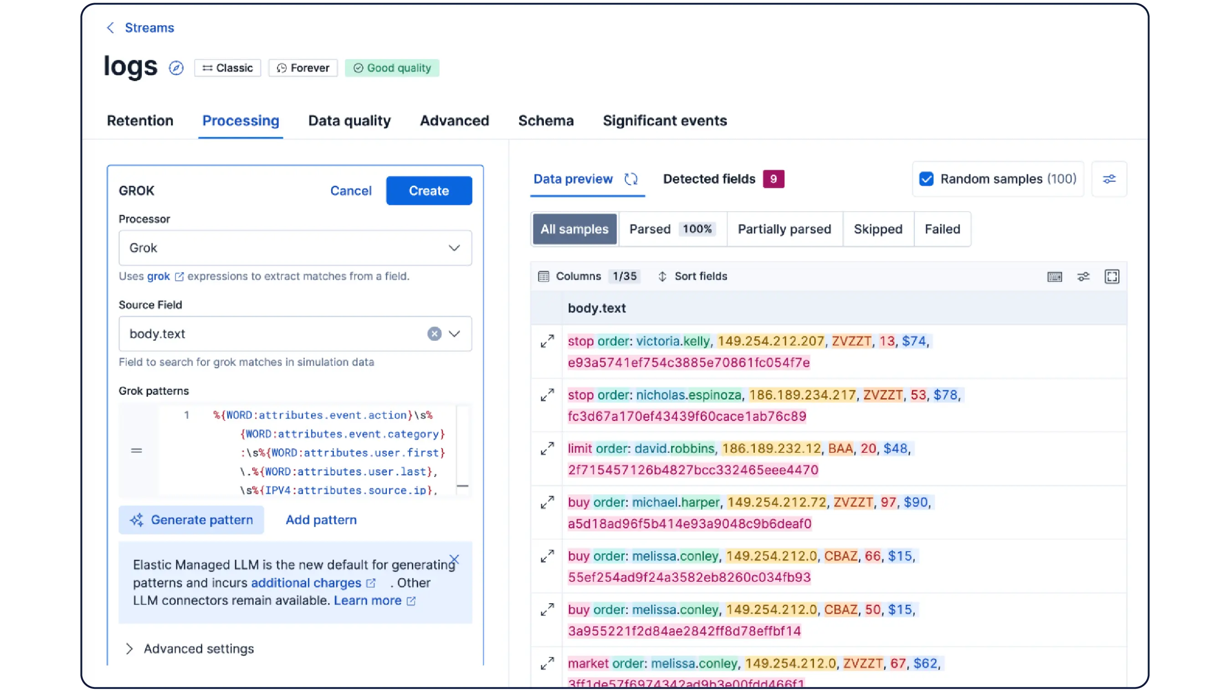The width and height of the screenshot is (1230, 692).
Task: Clear the body.text source field
Action: point(434,334)
